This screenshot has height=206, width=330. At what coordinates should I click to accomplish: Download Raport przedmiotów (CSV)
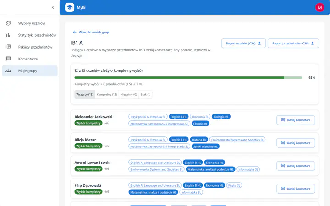pos(293,43)
